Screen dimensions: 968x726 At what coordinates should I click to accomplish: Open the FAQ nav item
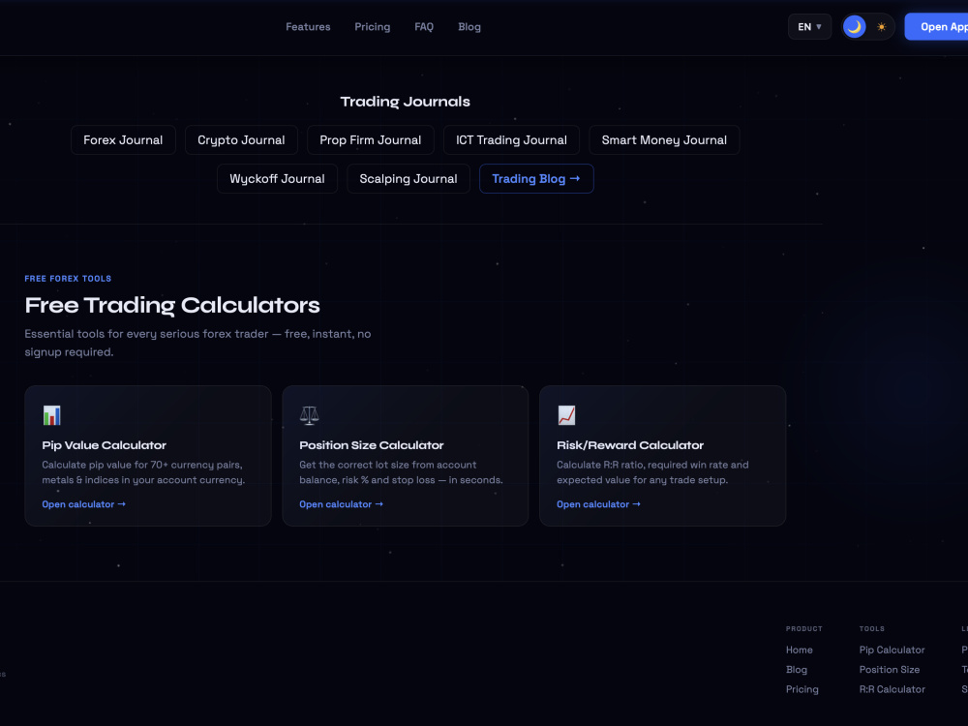tap(424, 27)
